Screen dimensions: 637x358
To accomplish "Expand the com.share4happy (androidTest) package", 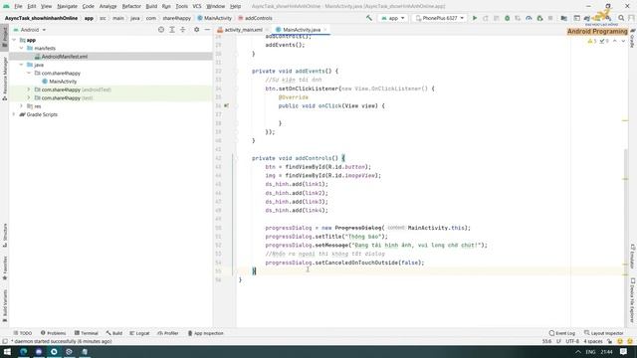I will (29, 89).
